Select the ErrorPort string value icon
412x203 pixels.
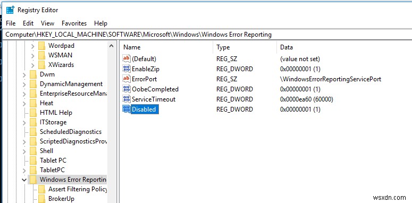127,79
